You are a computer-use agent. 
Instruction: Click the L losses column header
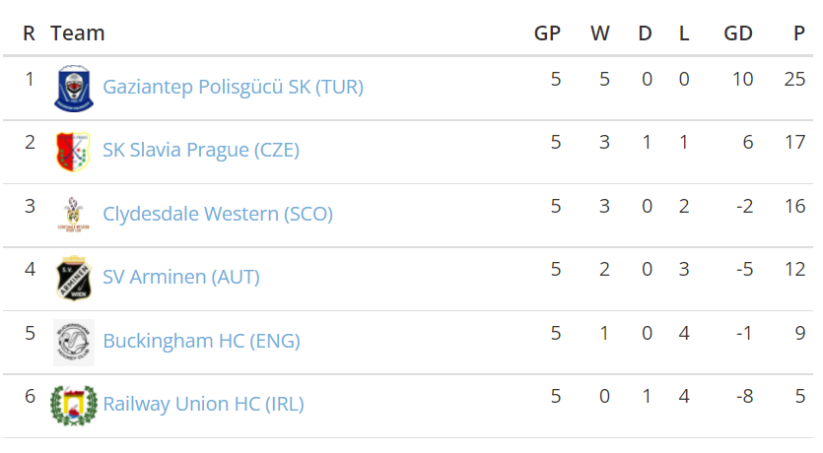pos(684,33)
